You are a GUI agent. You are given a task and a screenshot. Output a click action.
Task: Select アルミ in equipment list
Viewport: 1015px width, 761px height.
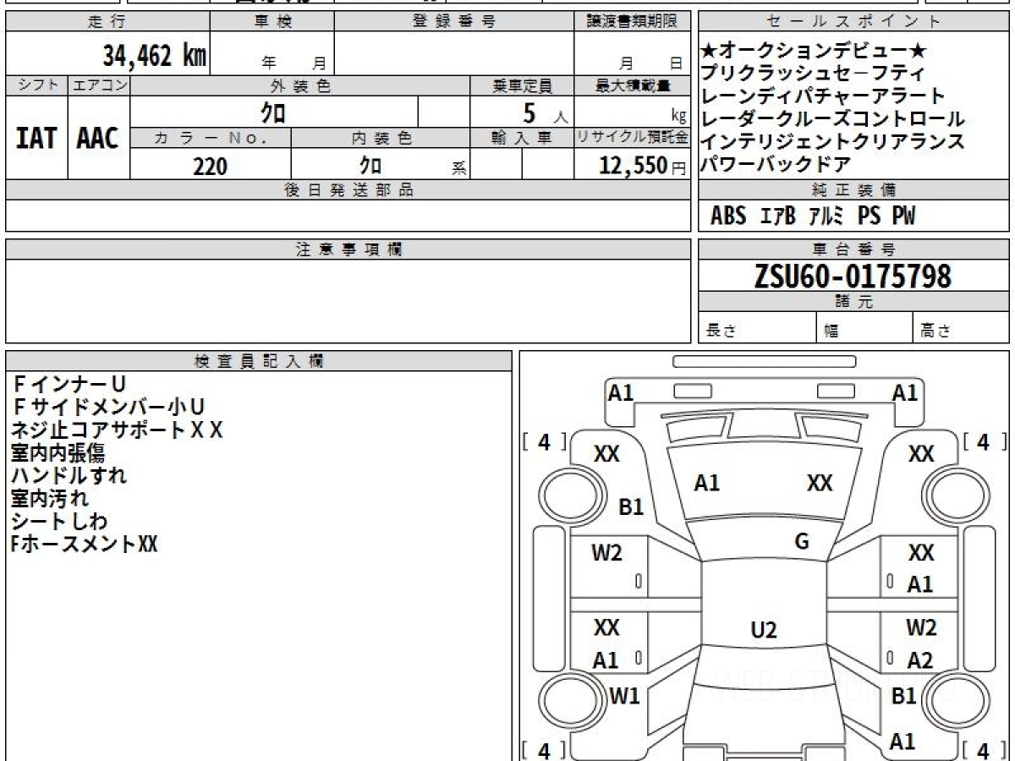tap(826, 216)
